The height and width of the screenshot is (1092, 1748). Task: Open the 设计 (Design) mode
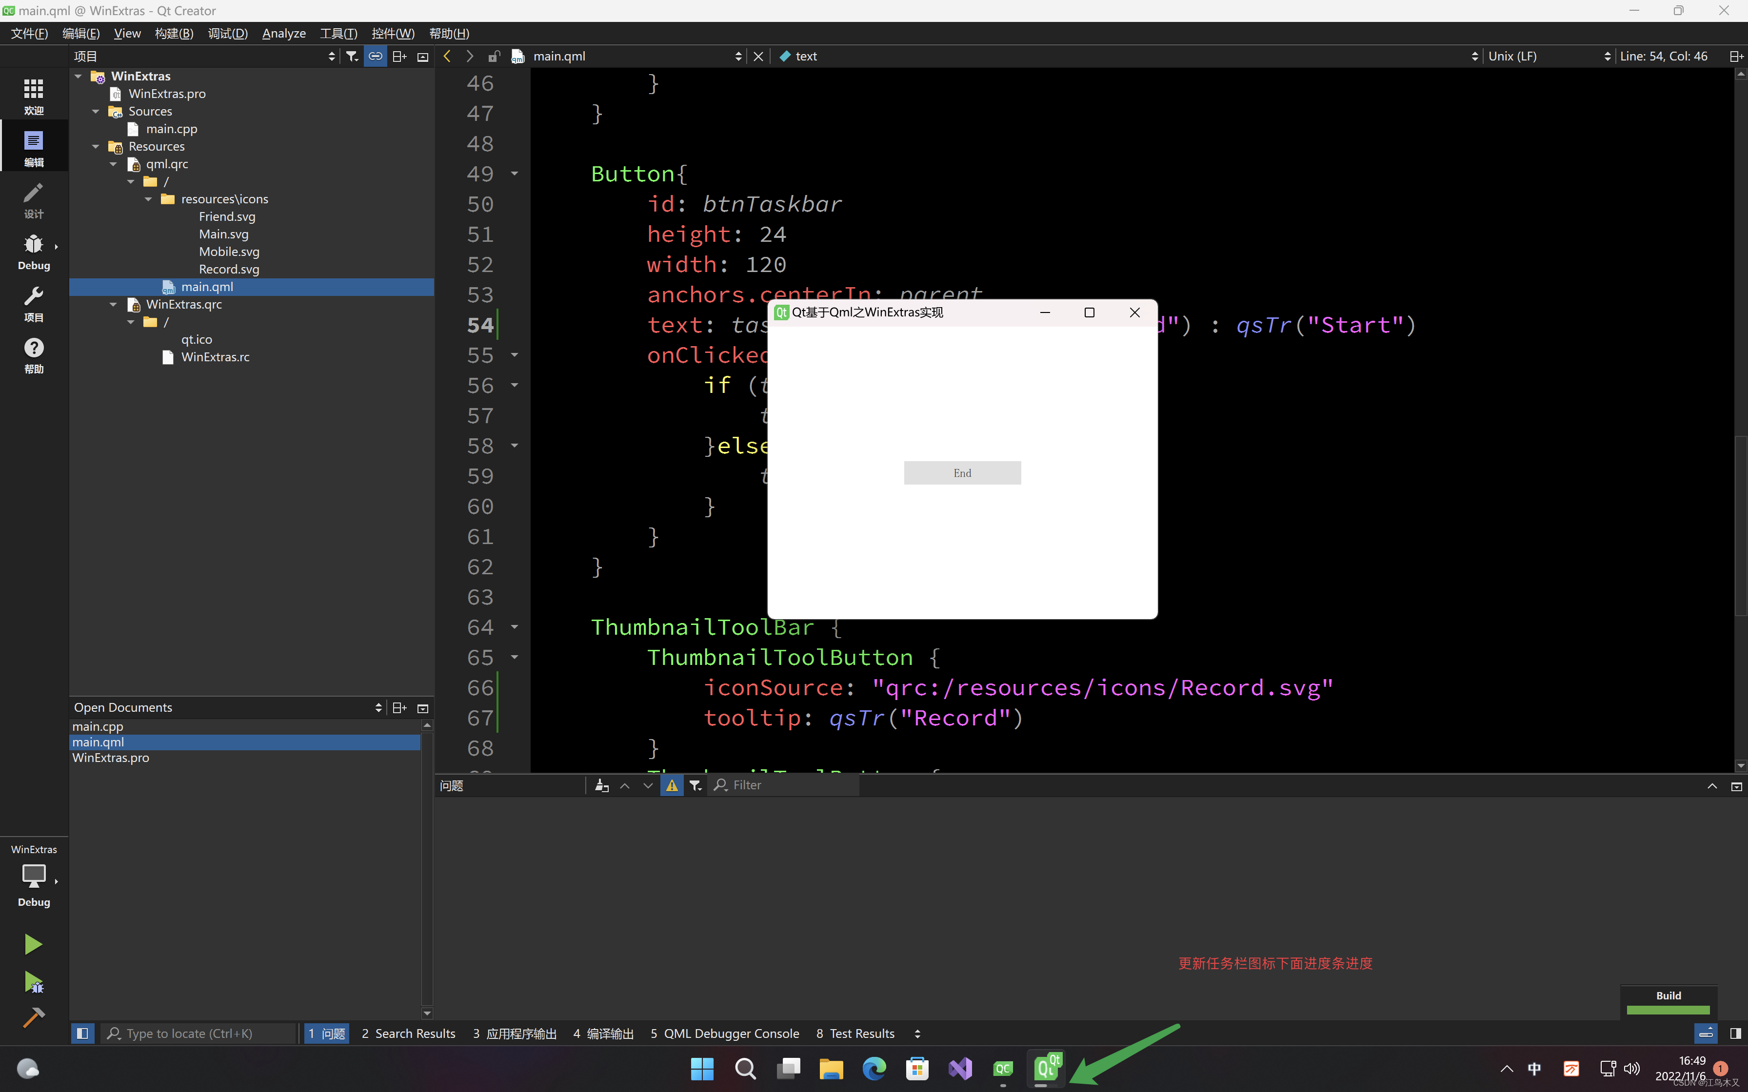tap(33, 200)
